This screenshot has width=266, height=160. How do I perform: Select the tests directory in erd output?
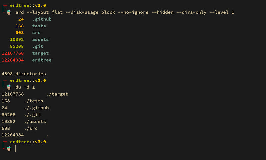point(39,26)
